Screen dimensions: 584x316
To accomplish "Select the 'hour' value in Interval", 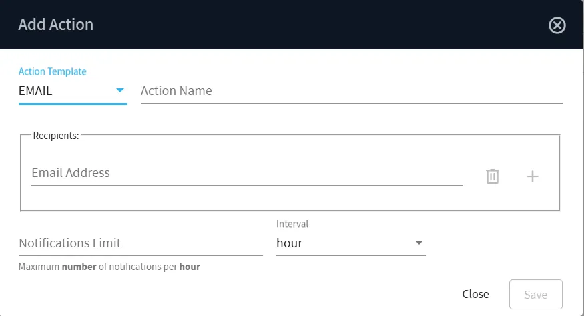I will coord(290,243).
